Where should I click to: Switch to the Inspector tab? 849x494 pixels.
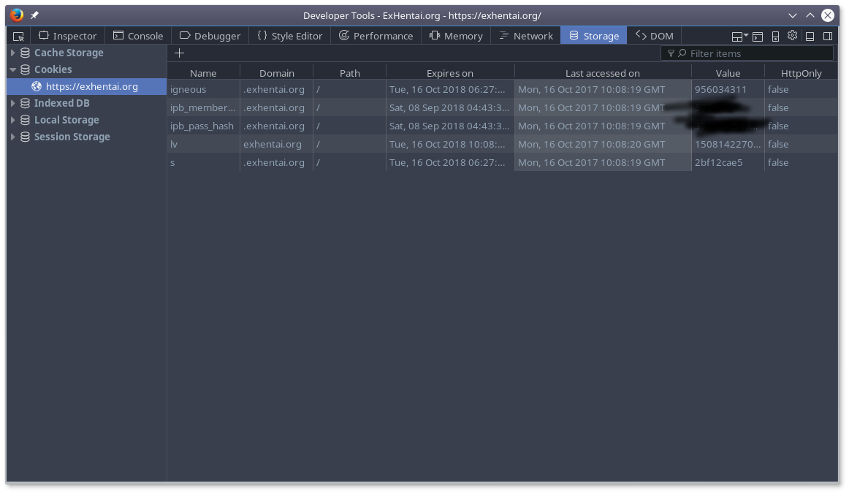(x=67, y=36)
